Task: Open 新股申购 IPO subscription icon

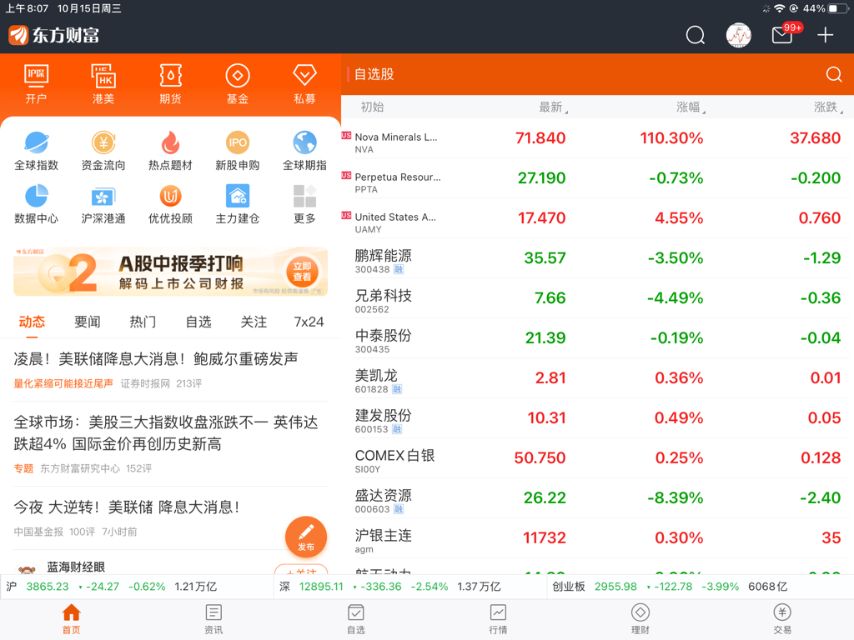Action: [x=238, y=151]
